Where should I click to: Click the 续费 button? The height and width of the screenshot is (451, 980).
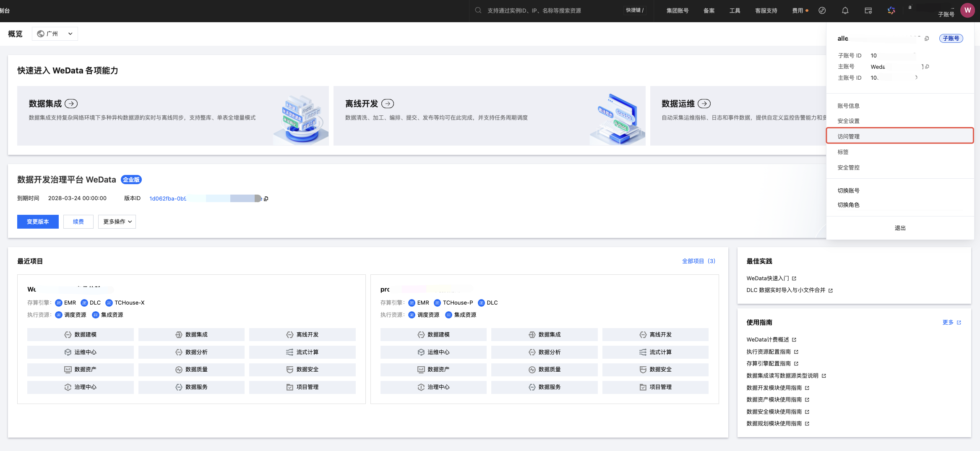pos(78,222)
